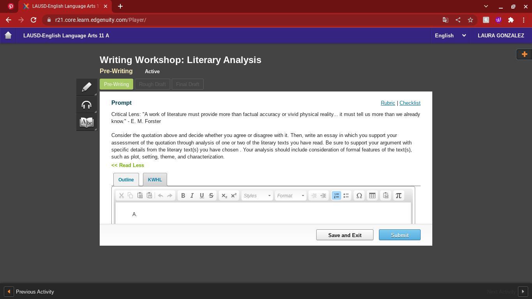This screenshot has height=299, width=532.
Task: Go to Previous Activity
Action: 30,292
